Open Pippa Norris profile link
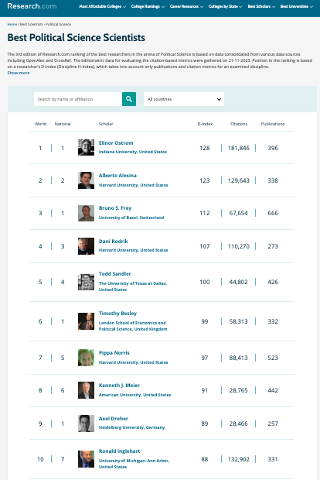This screenshot has height=480, width=320. [x=114, y=353]
